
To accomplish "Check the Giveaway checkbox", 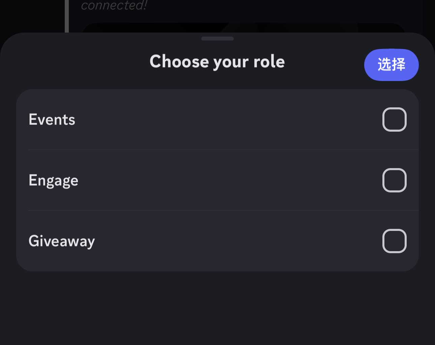I will 394,241.
